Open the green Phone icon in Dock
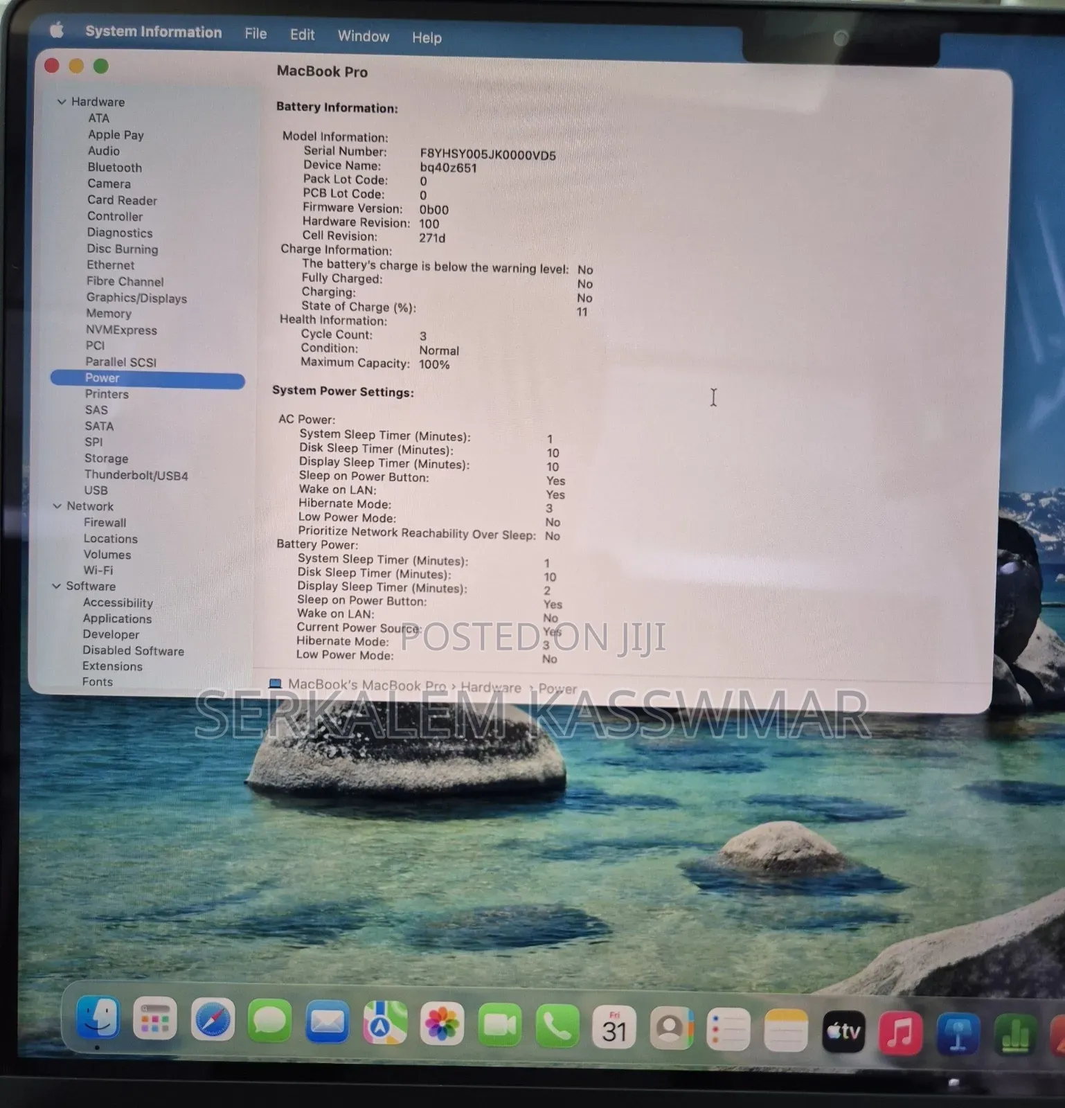The image size is (1065, 1108). click(557, 1026)
